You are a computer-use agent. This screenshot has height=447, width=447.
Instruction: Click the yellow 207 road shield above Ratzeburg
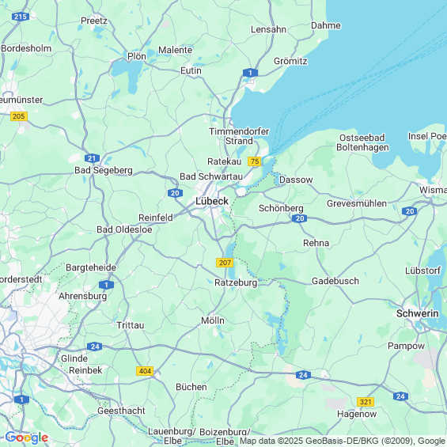[x=225, y=263]
